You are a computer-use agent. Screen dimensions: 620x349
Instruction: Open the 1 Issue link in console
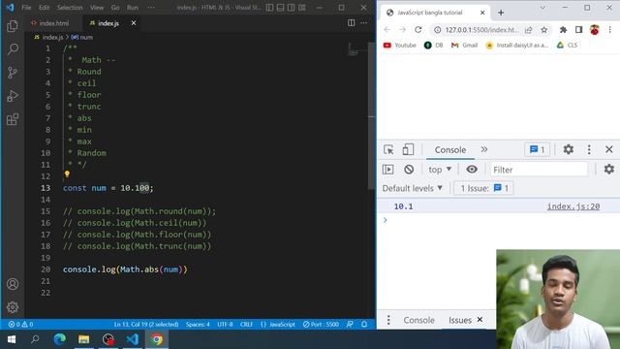pos(484,188)
